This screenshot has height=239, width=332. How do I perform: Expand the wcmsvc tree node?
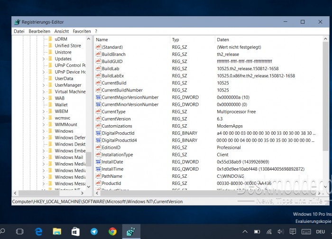44,118
